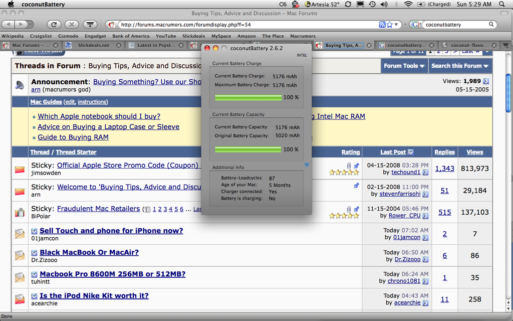This screenshot has width=513, height=321.
Task: Close the Buying Tips, A... tab
Action: (x=369, y=45)
